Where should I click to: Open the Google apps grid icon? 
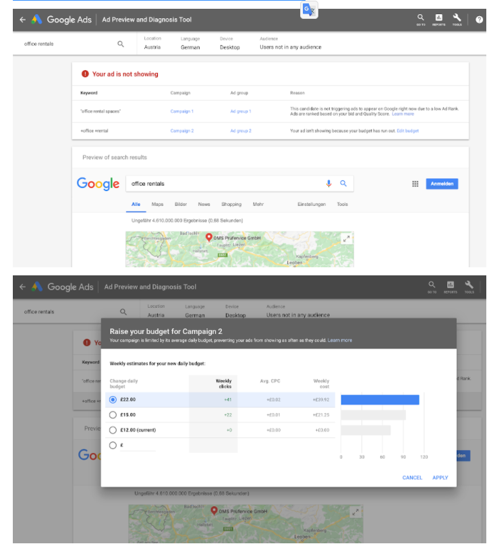click(x=415, y=184)
